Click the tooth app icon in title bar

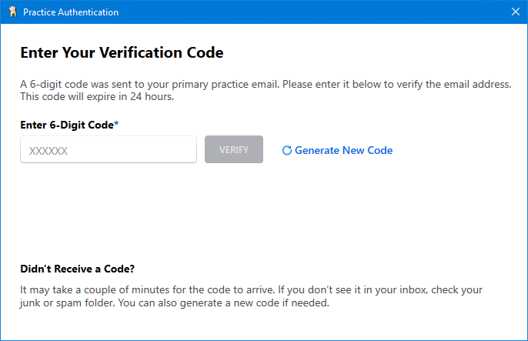click(x=12, y=12)
